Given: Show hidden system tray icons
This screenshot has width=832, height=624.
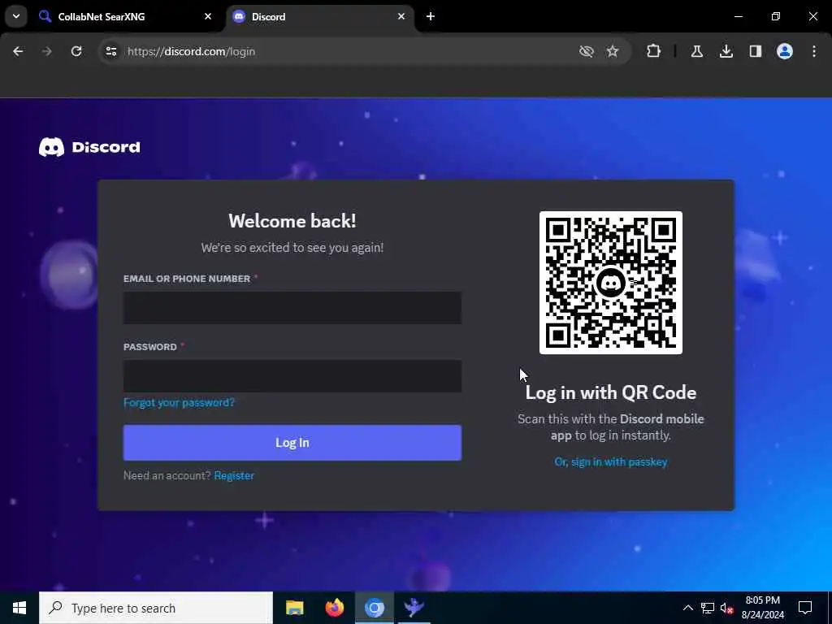Looking at the screenshot, I should pyautogui.click(x=687, y=608).
